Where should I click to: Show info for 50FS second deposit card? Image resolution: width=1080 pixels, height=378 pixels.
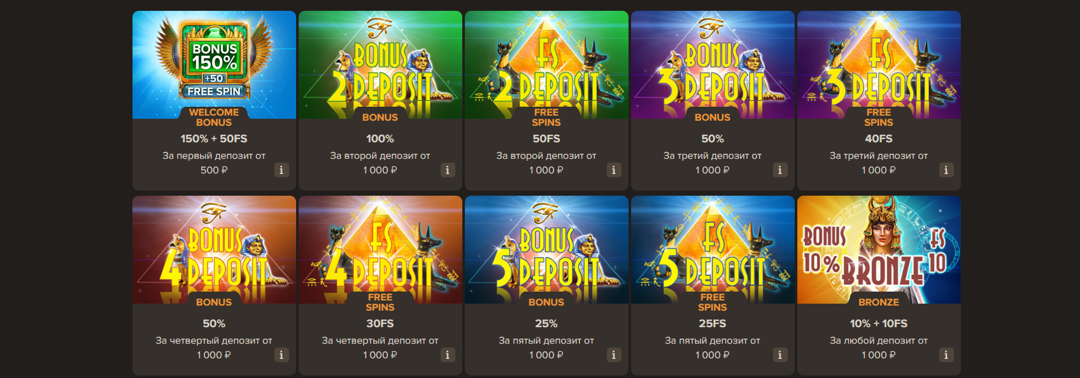pos(614,170)
